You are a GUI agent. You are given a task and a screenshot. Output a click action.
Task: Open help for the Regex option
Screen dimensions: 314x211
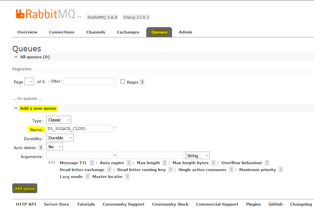[142, 82]
